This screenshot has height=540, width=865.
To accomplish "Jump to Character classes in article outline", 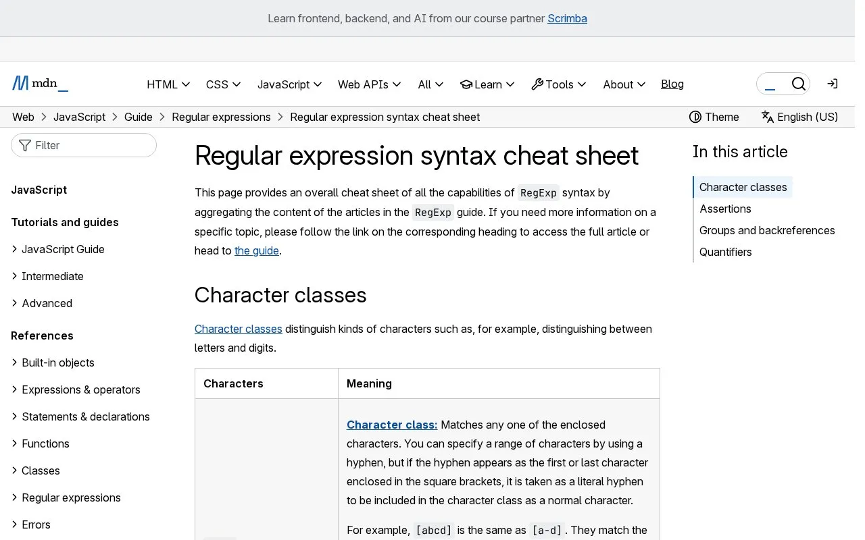I will tap(743, 187).
